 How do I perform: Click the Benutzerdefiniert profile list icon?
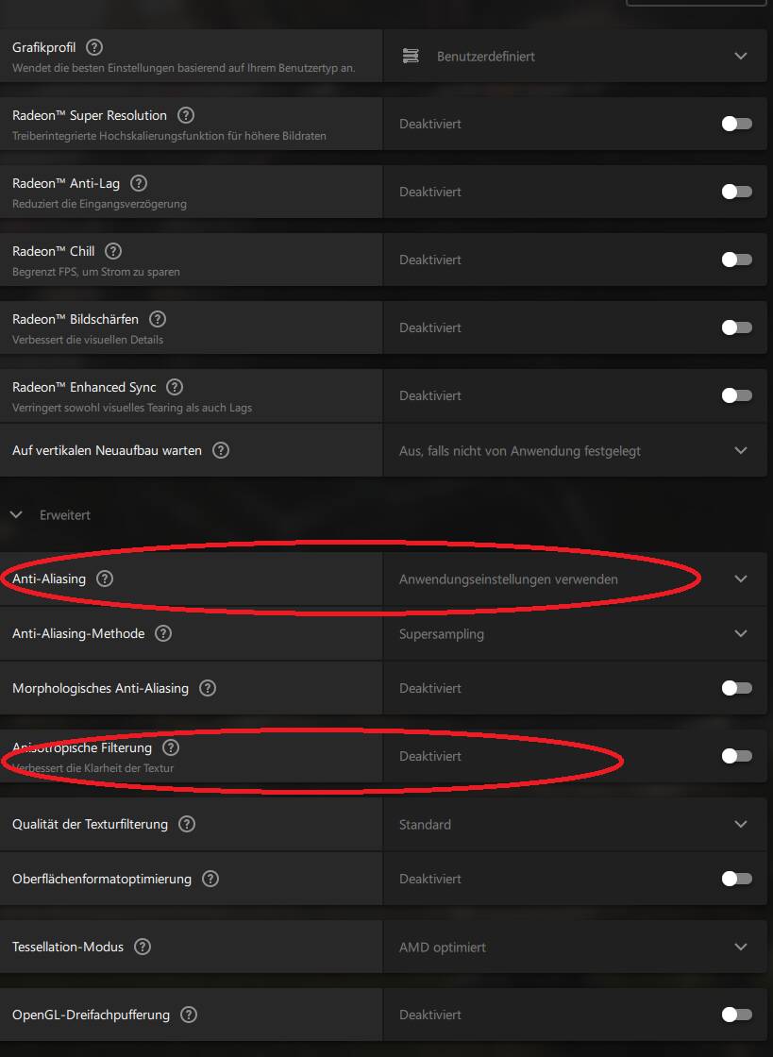pyautogui.click(x=411, y=56)
